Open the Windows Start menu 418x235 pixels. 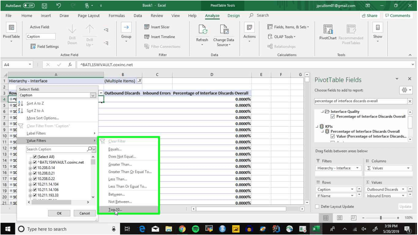8,229
